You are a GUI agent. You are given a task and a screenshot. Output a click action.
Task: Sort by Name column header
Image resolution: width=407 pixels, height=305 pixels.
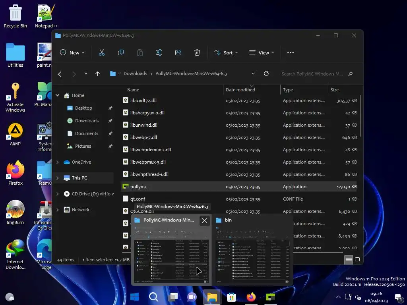click(x=133, y=90)
